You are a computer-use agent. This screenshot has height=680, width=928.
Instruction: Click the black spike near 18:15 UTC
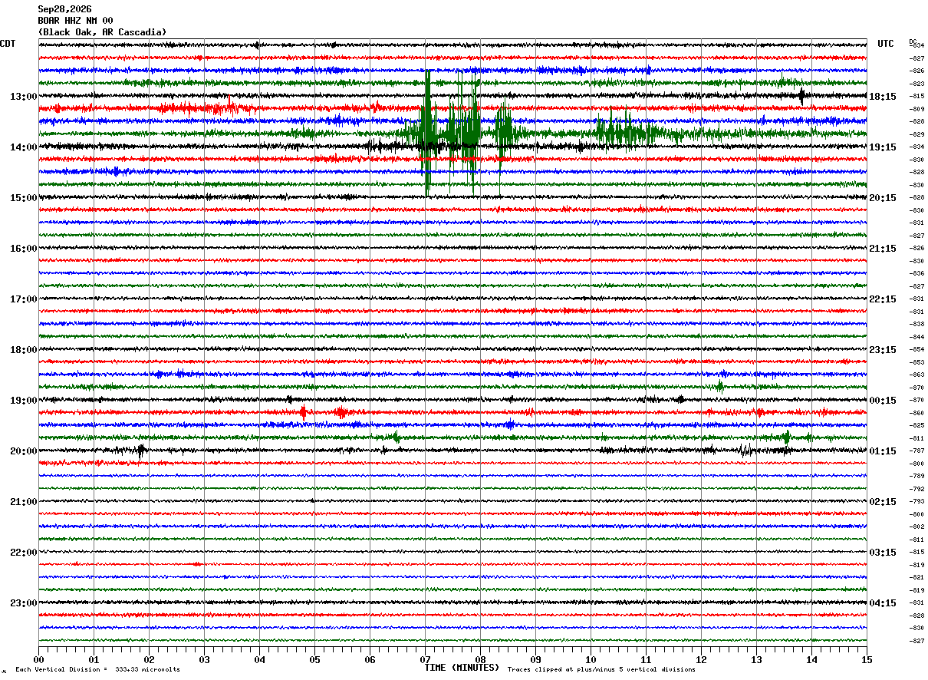click(801, 96)
